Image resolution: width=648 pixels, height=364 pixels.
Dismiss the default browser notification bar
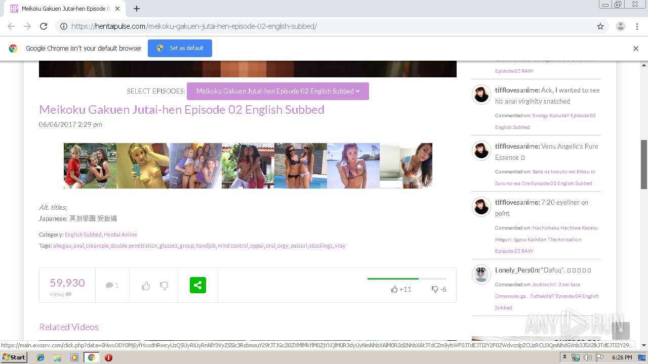pos(636,49)
